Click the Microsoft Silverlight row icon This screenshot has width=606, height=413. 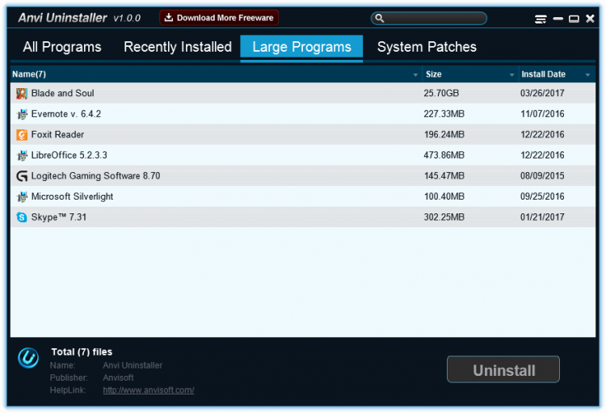click(x=22, y=197)
